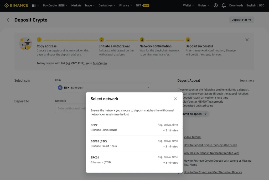Open How to Deposit Crypto Step-by-step Guide
Image resolution: width=269 pixels, height=180 pixels.
click(210, 145)
